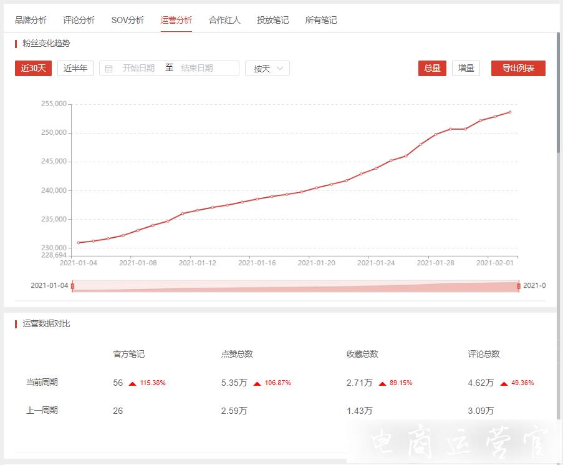Click the last data point on the line chart
This screenshot has height=465, width=563.
point(510,112)
